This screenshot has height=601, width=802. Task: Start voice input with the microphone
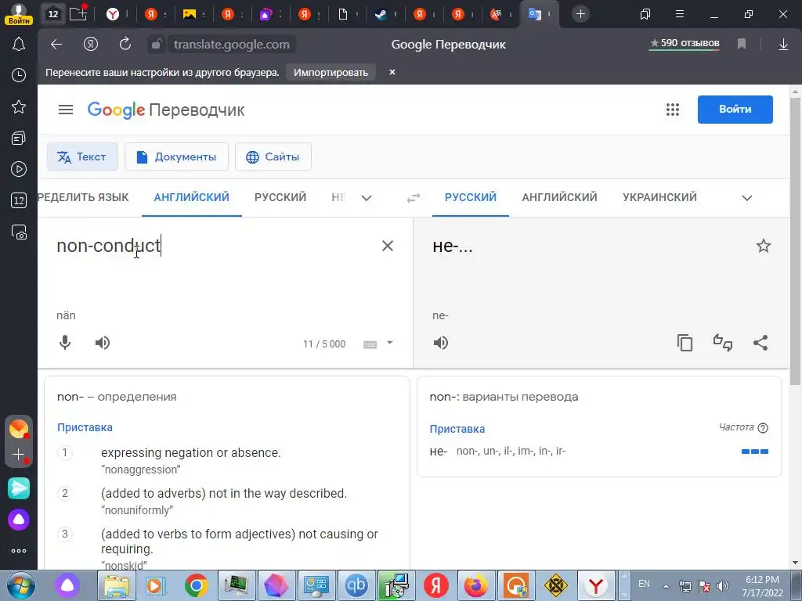(x=65, y=343)
